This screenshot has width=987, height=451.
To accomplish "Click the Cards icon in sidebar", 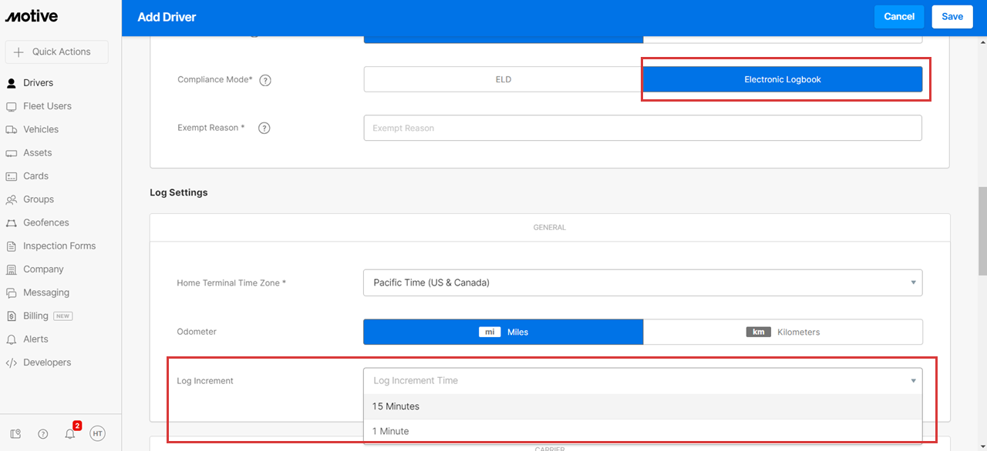I will pyautogui.click(x=11, y=176).
